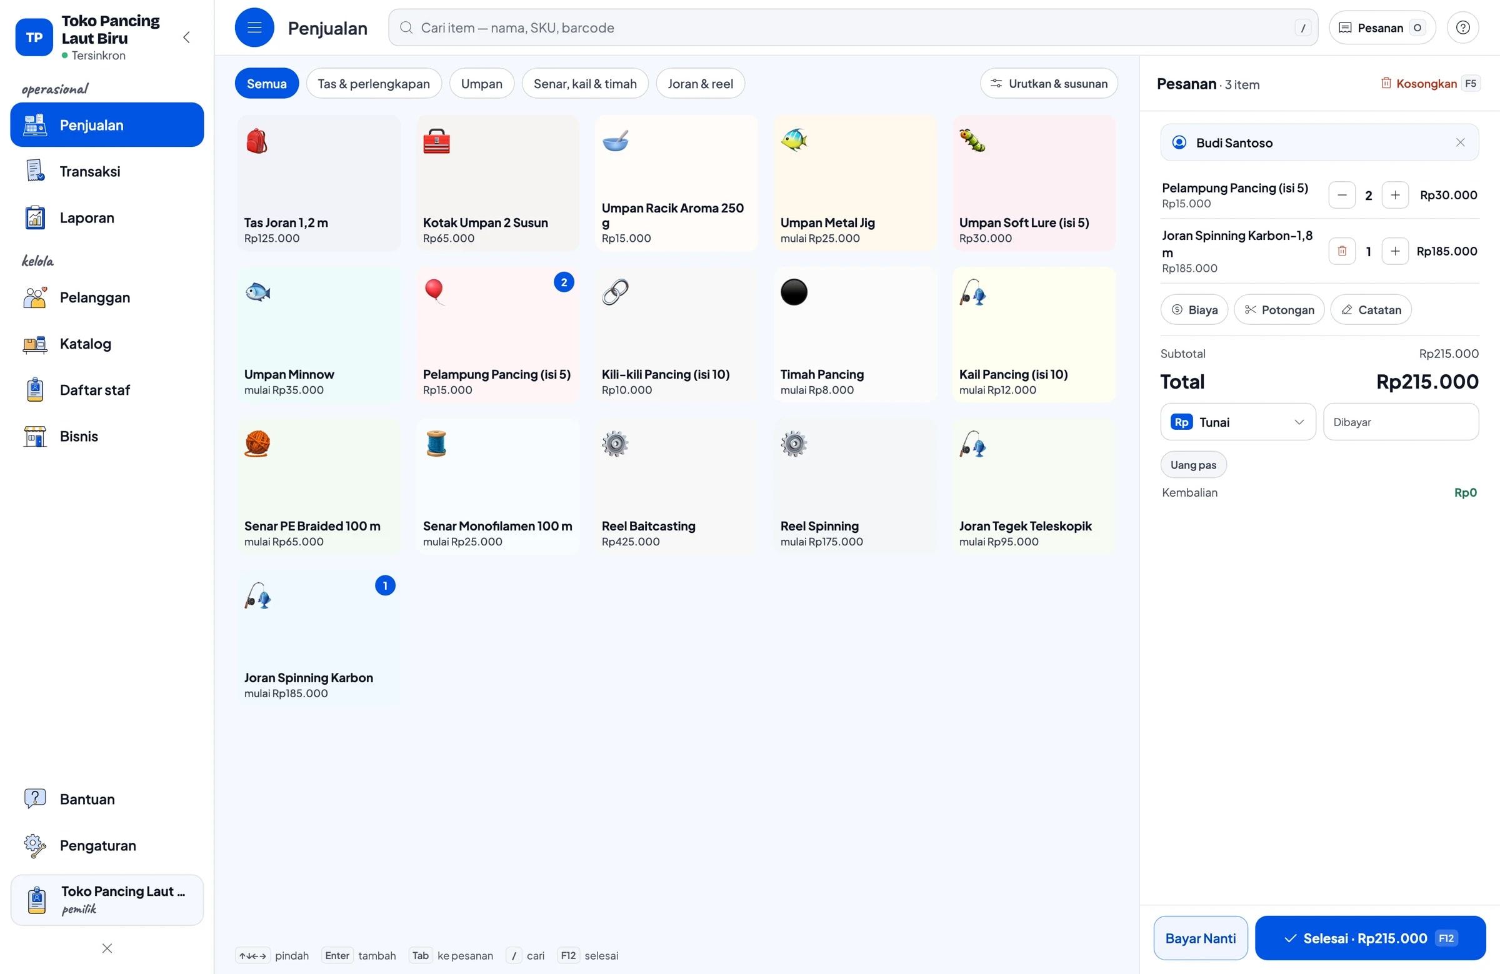Add a Biaya fee to the order
Screen dimensions: 1500x974
pos(1194,310)
